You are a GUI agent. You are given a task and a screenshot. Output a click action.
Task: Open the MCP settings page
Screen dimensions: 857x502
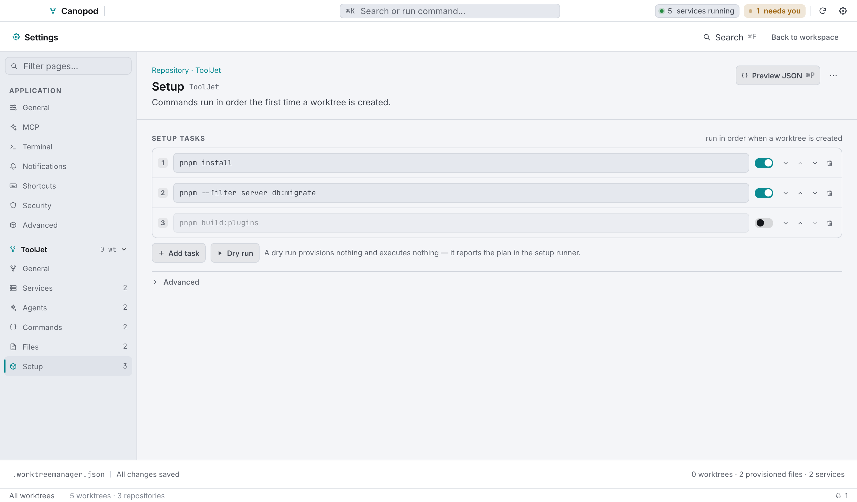68,127
